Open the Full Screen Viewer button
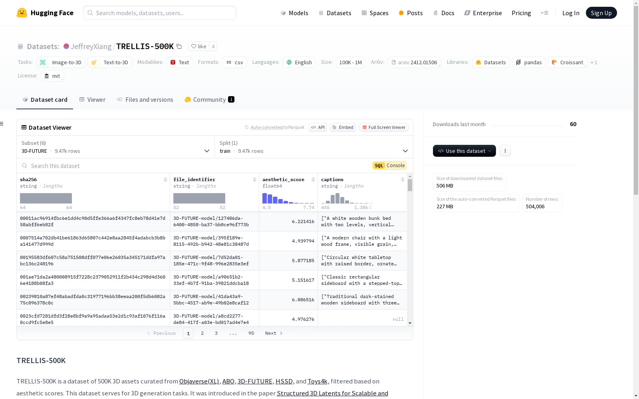 point(384,127)
